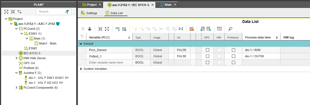The width and height of the screenshot is (310, 105).
Task: Expand PLCnext Components (6) node
Action: click(16, 88)
